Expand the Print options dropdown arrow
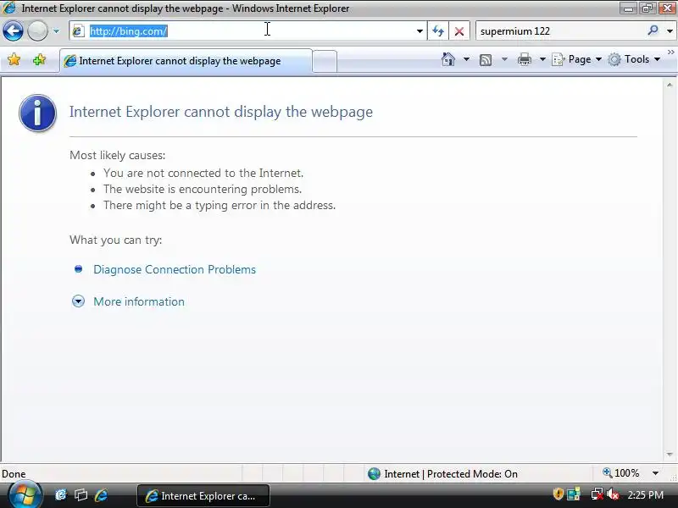 point(542,59)
